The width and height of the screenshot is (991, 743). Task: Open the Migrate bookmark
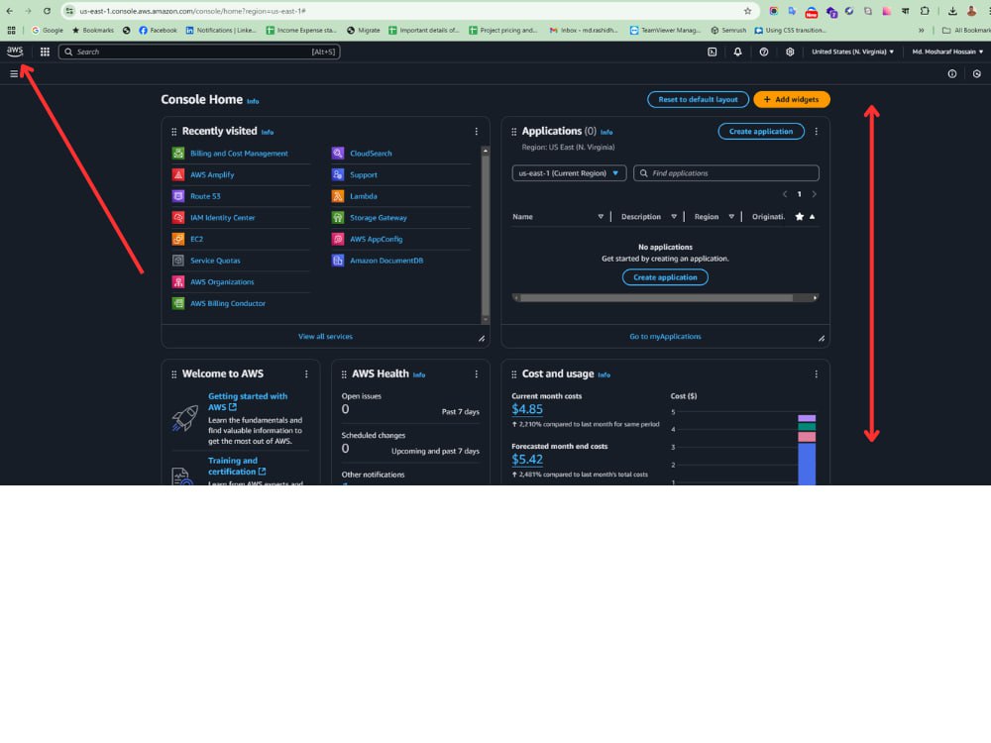[x=364, y=30]
